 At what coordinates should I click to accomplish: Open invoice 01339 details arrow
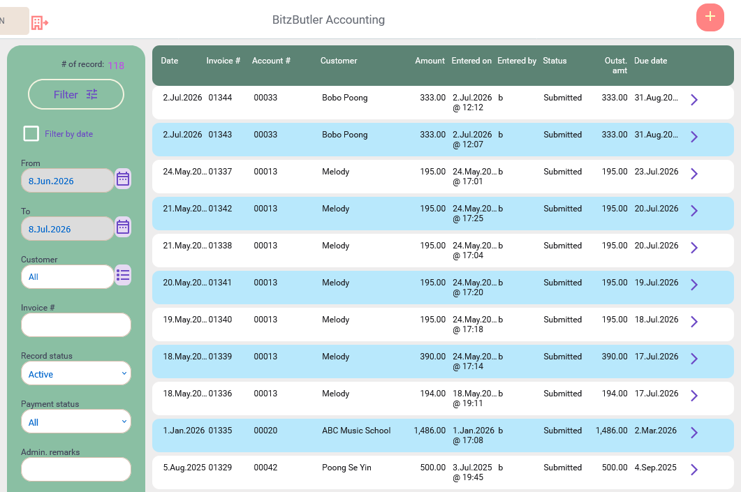694,359
